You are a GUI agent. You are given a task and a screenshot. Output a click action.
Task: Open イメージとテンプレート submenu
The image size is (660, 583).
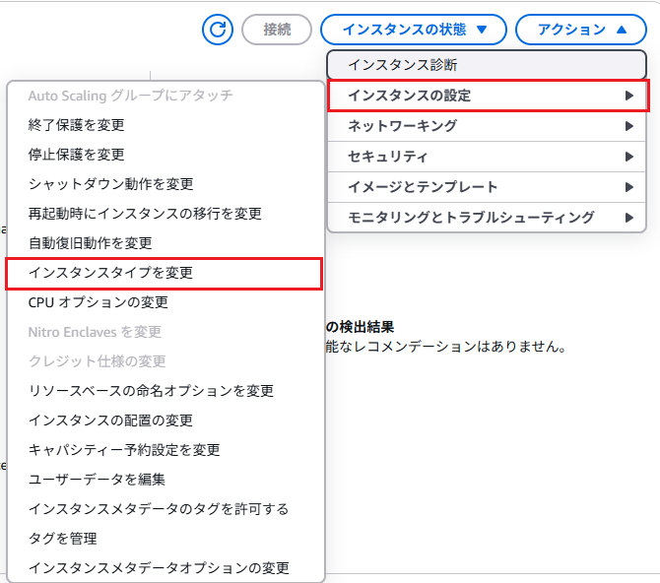click(488, 187)
